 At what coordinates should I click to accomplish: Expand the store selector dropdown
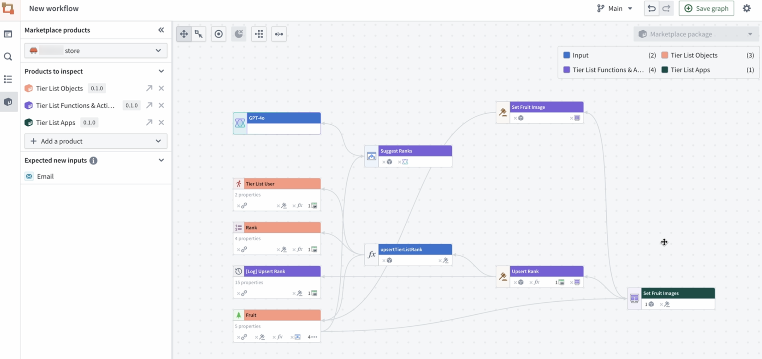pyautogui.click(x=158, y=51)
